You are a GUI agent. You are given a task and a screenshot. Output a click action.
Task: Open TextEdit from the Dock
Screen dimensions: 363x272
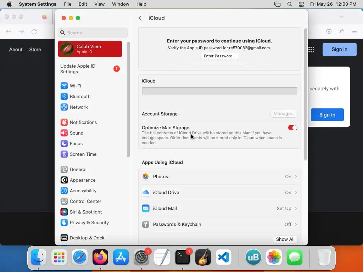click(162, 257)
